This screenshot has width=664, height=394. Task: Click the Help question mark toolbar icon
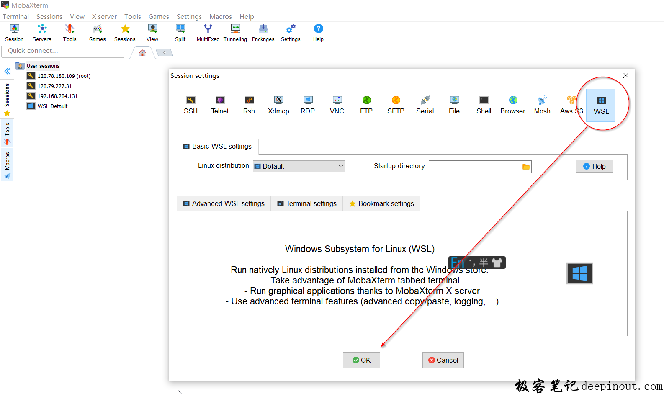click(x=318, y=33)
